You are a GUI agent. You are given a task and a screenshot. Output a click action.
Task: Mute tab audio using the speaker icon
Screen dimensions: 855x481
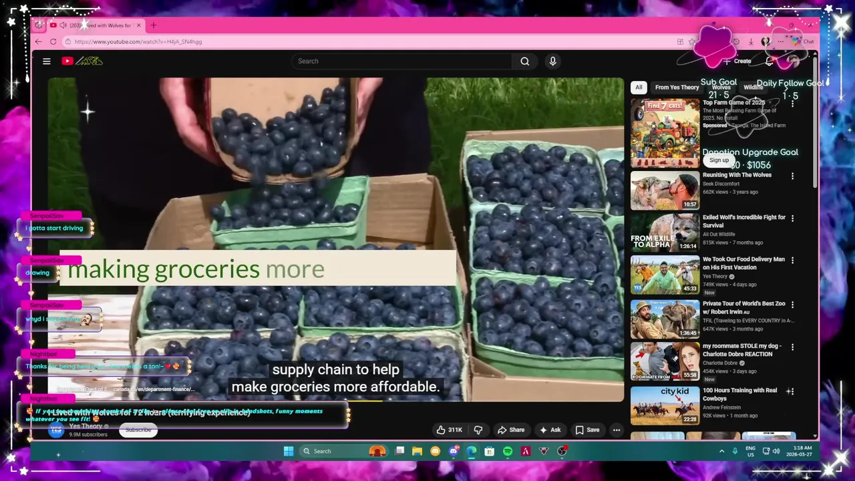pos(63,25)
